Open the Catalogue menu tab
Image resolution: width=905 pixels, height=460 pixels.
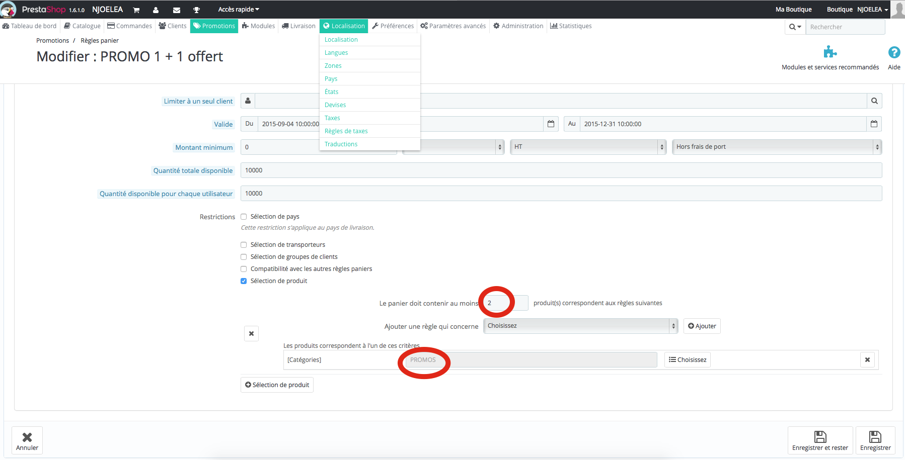82,26
